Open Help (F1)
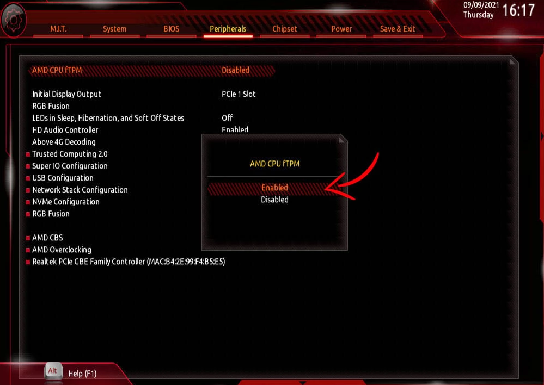 (x=82, y=374)
